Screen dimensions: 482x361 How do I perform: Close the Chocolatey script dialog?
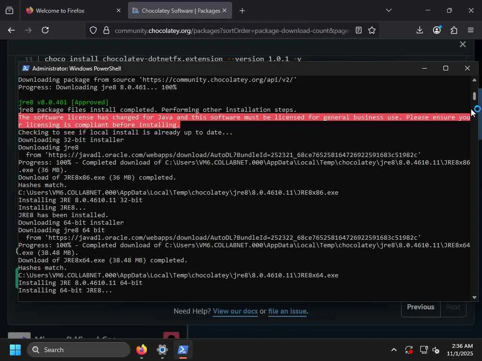(x=463, y=44)
